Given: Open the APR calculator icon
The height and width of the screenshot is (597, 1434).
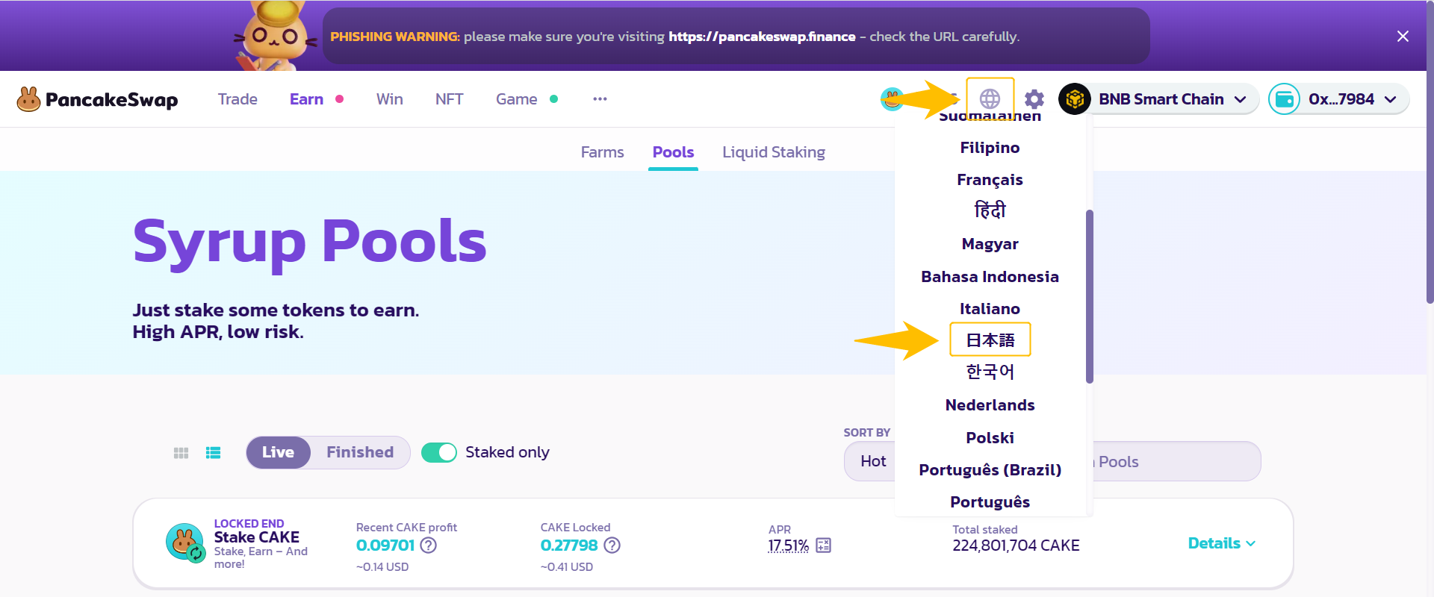Looking at the screenshot, I should [x=823, y=546].
